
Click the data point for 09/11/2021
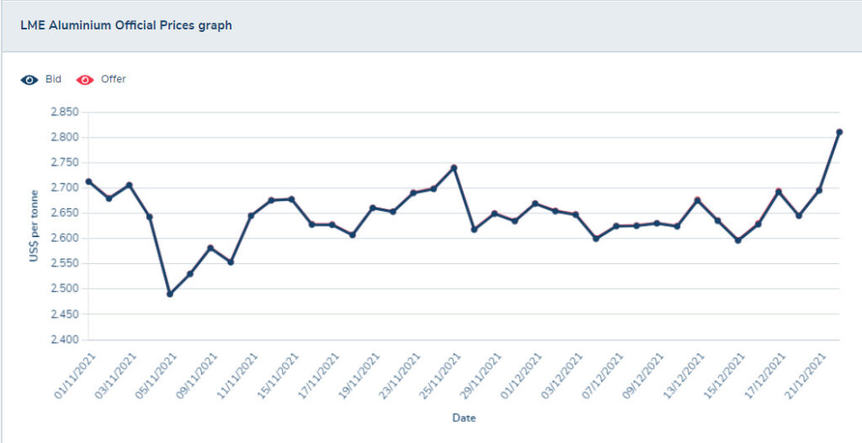coord(210,248)
